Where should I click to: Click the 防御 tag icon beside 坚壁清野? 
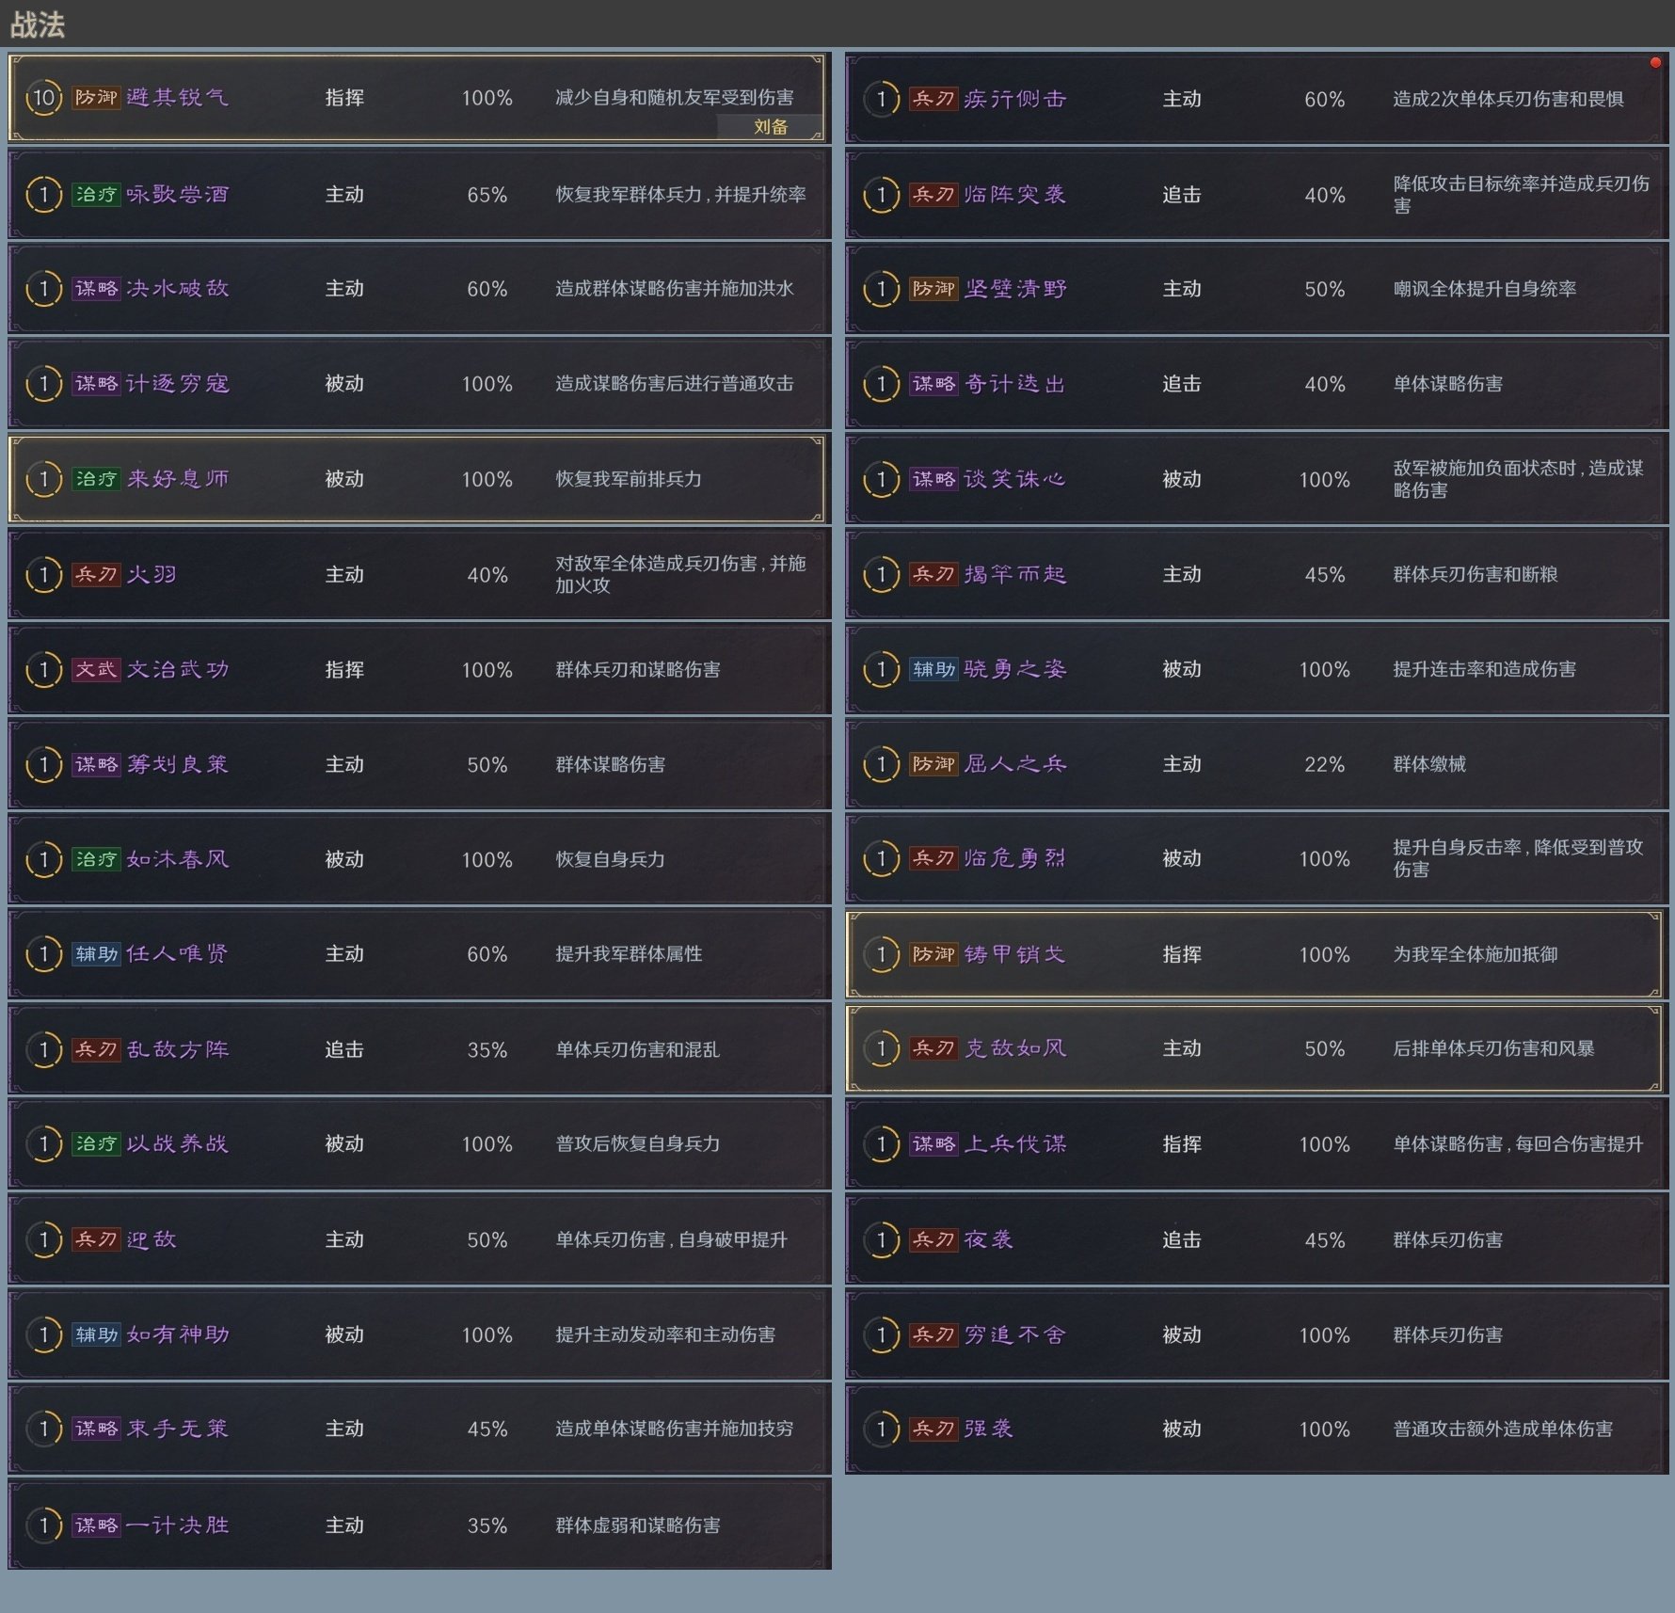tap(934, 289)
